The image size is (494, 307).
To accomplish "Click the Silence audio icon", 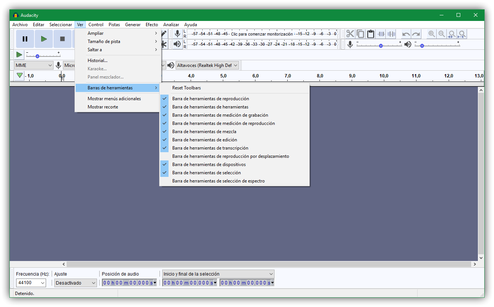I will point(391,34).
